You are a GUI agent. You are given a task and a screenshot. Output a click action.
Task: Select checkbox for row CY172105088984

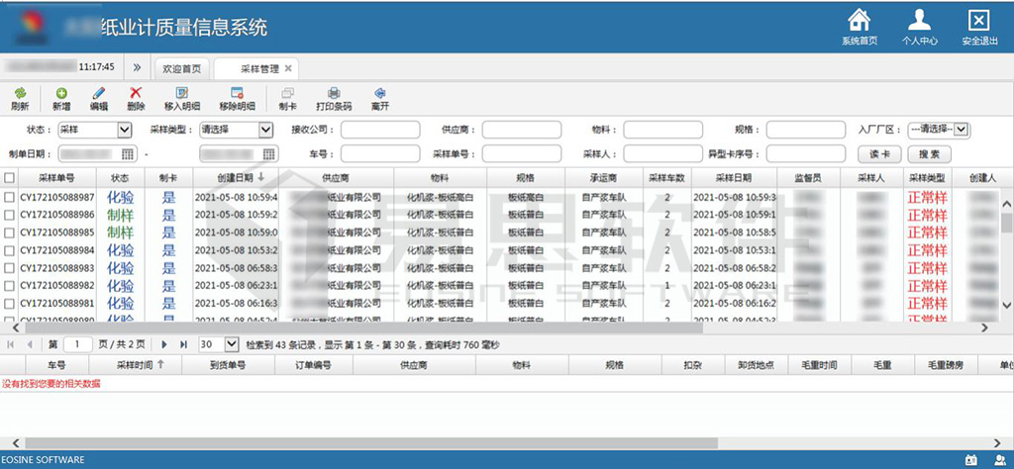click(10, 250)
